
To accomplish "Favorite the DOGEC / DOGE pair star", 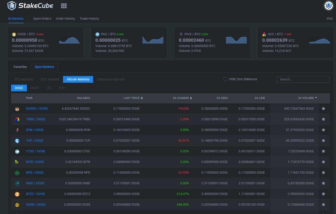I will (323, 108).
